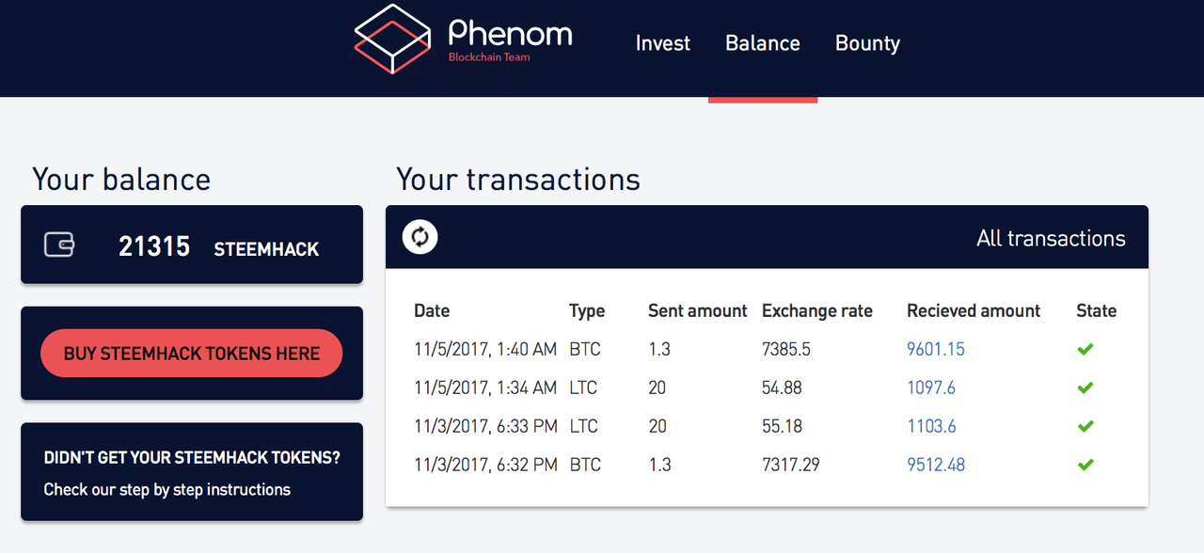Click the wallet icon beside balance
This screenshot has height=553, width=1204.
[x=59, y=245]
